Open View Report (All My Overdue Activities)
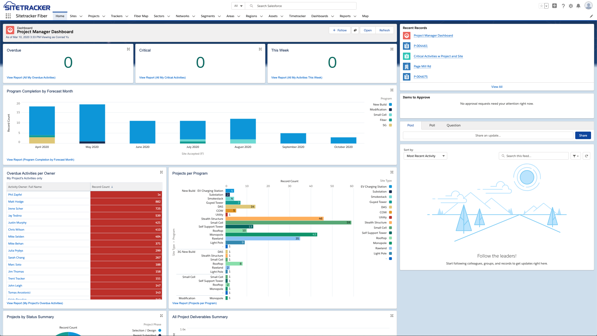This screenshot has width=597, height=336. click(31, 77)
